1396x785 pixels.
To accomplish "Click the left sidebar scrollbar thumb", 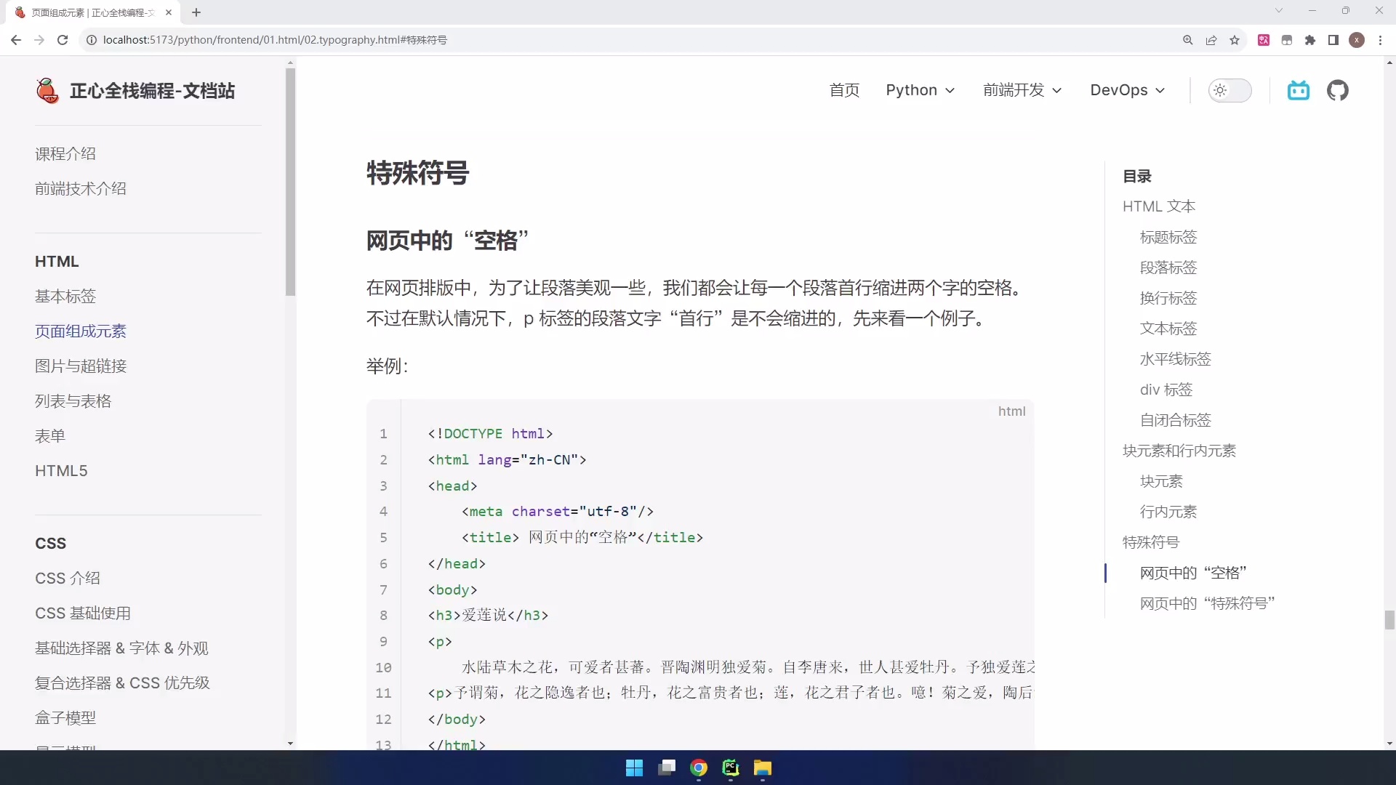I will pyautogui.click(x=290, y=182).
